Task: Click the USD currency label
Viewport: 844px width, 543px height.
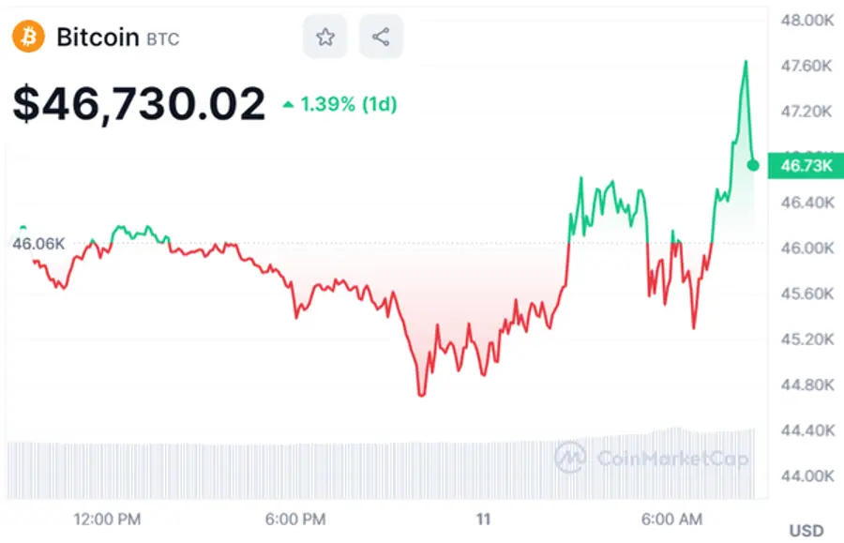Action: tap(806, 531)
